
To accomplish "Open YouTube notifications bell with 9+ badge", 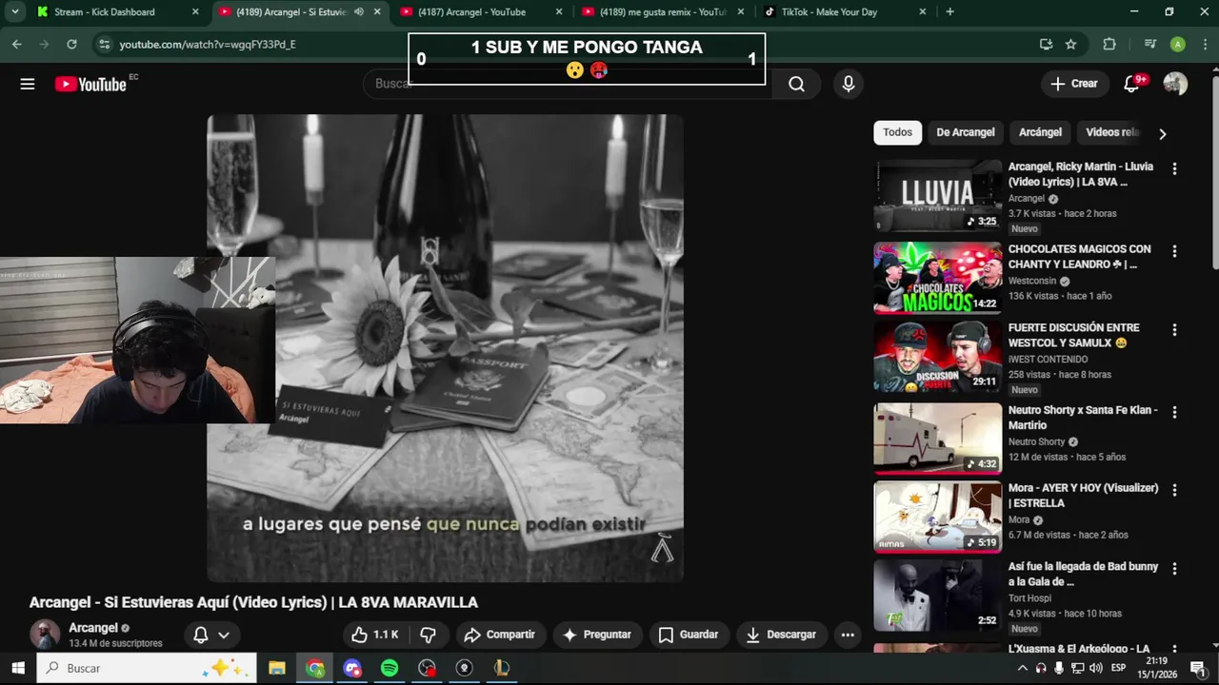I will 1132,84.
